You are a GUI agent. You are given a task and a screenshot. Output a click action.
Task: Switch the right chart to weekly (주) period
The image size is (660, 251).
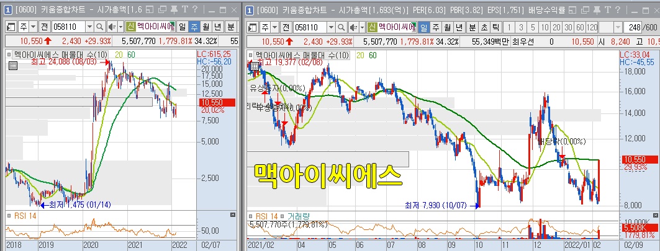[x=435, y=27]
